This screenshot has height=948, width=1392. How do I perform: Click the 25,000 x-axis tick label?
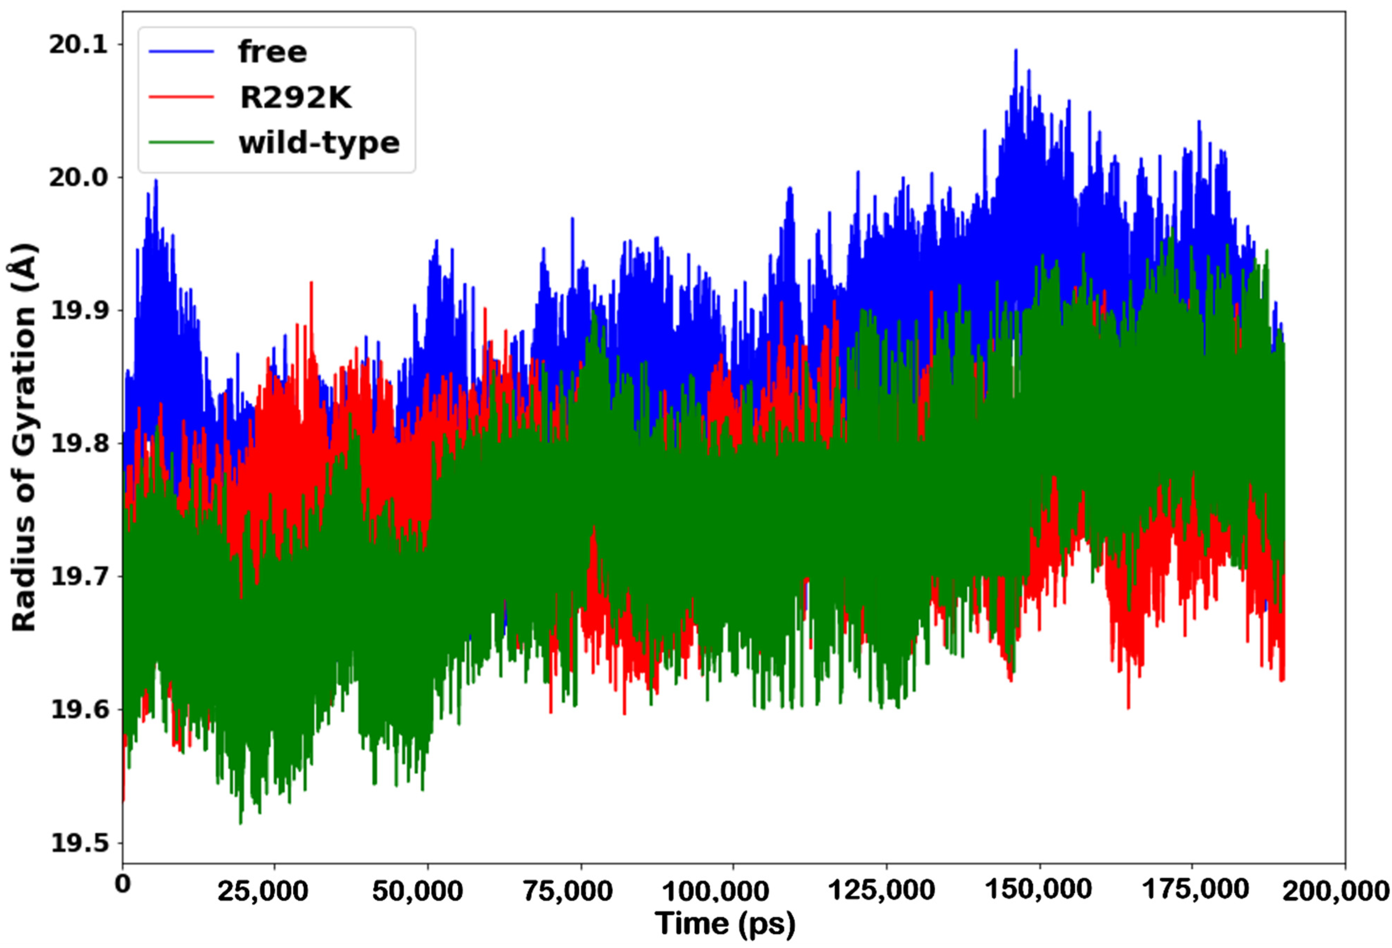(262, 891)
